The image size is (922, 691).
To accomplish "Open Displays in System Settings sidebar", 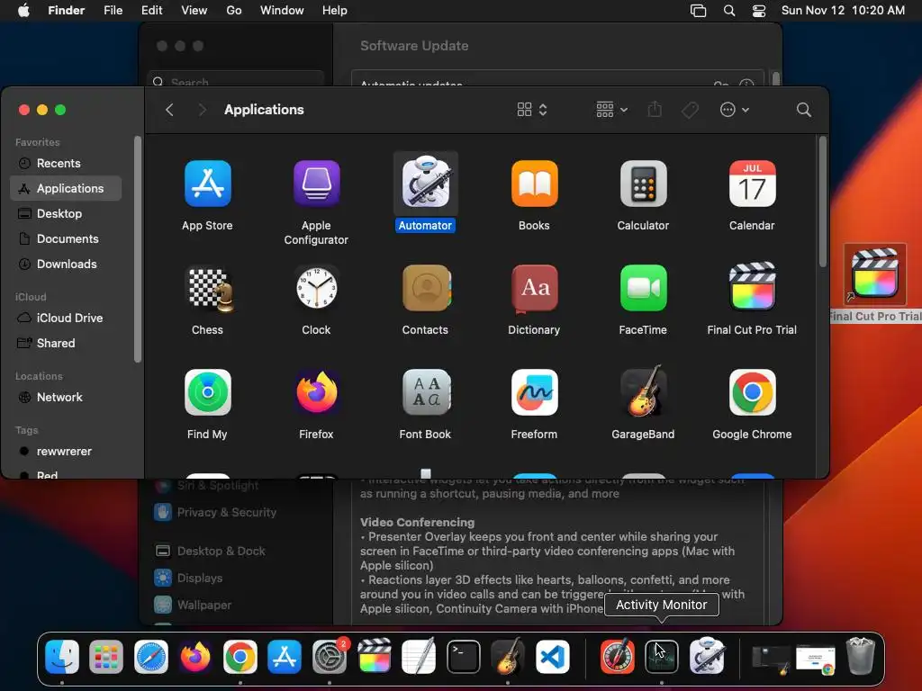I will [x=188, y=579].
